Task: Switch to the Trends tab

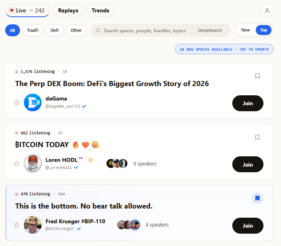Action: pyautogui.click(x=100, y=10)
